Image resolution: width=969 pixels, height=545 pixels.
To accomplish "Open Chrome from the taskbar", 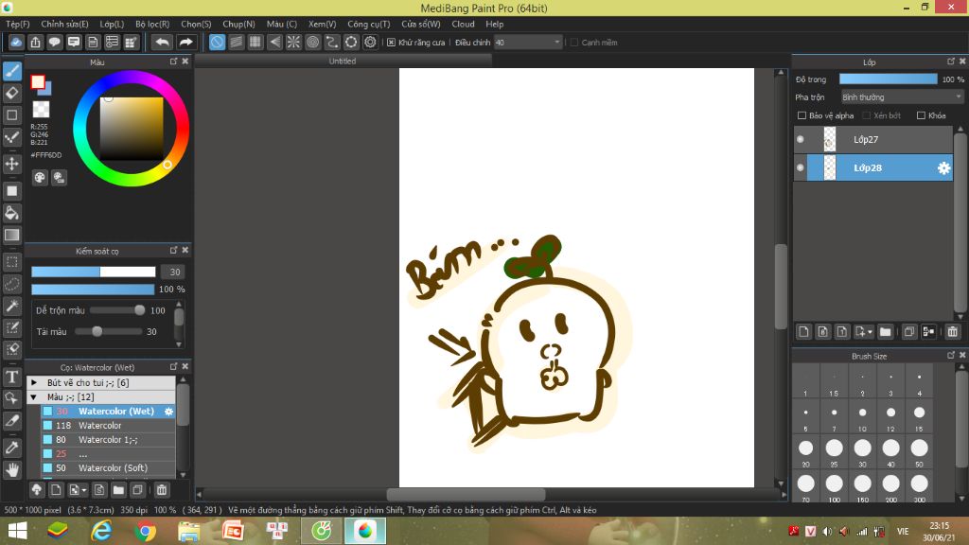I will point(145,531).
